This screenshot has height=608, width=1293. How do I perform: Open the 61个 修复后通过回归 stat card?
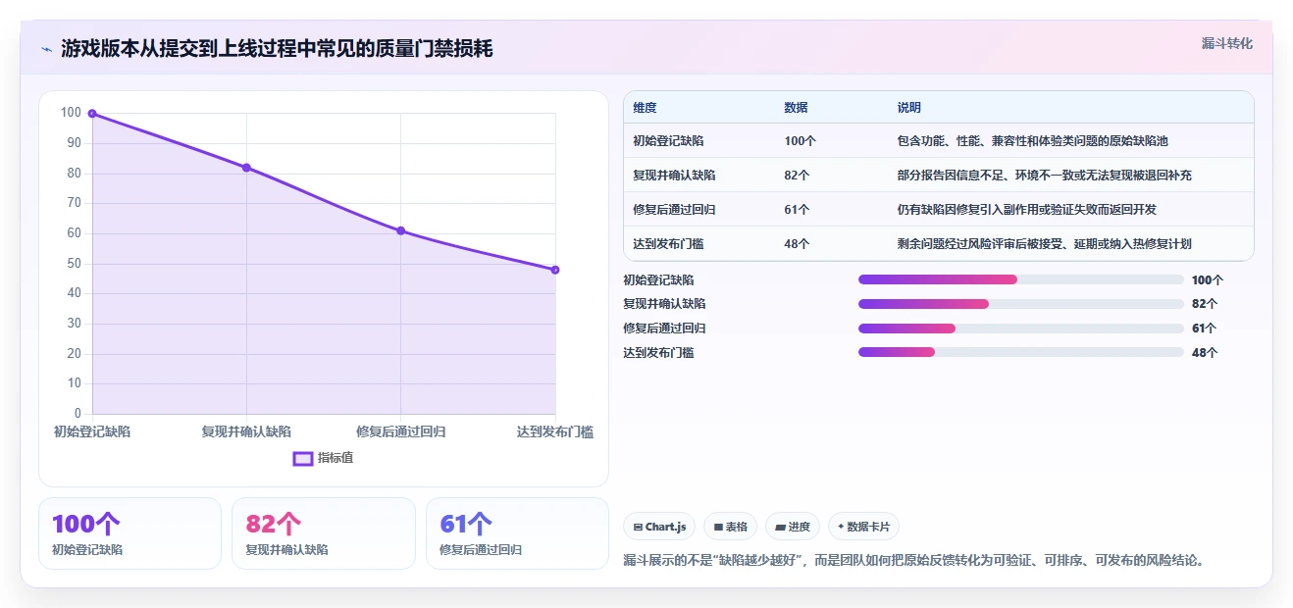click(517, 533)
